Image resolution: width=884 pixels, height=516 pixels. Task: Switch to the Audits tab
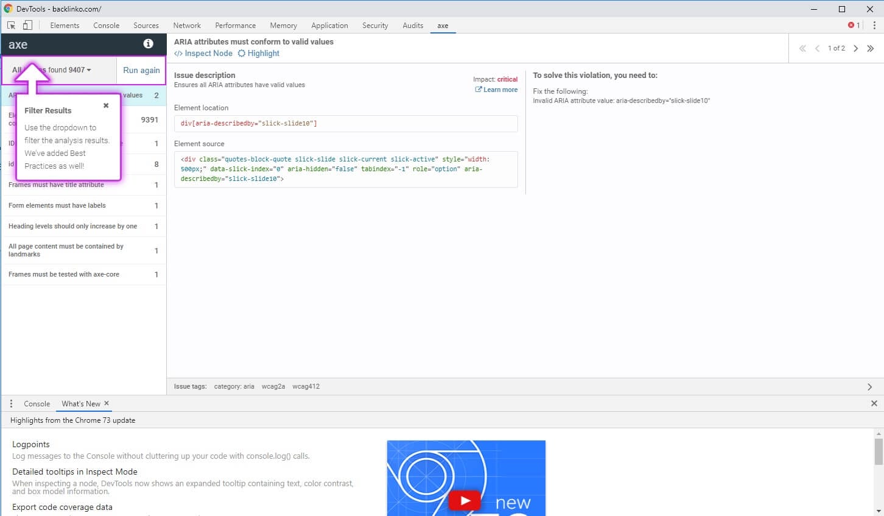pos(413,26)
